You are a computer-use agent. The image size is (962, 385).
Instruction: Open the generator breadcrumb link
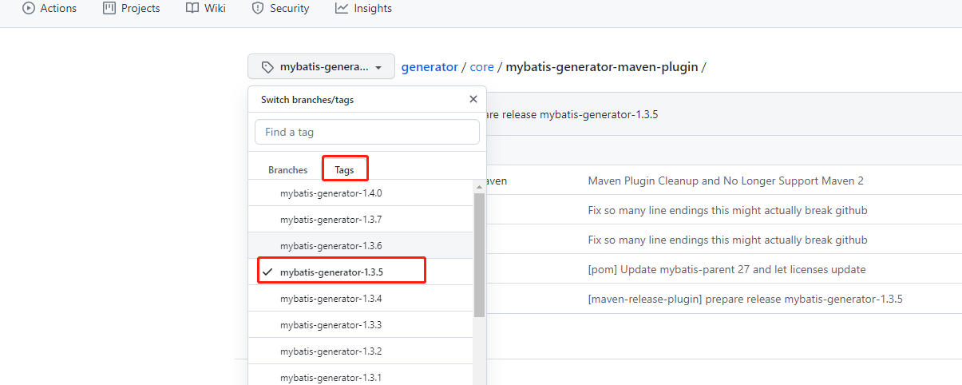(430, 67)
